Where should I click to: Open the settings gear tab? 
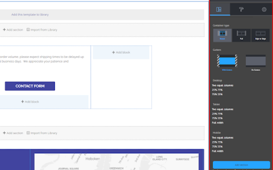tap(264, 9)
